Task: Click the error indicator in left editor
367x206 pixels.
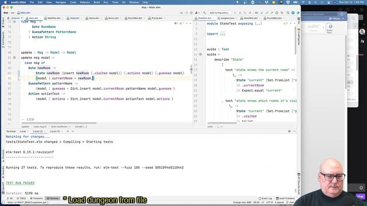Action: [x=176, y=23]
